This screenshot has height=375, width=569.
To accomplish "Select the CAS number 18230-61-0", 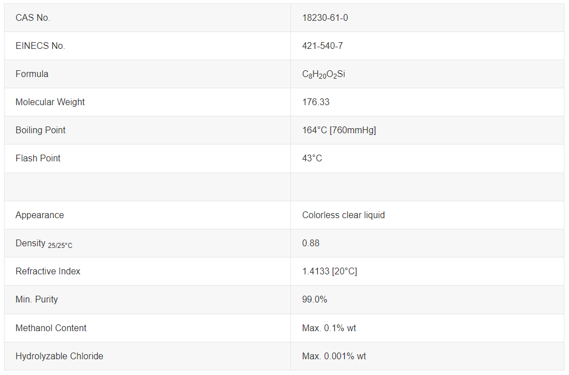I will 325,18.
